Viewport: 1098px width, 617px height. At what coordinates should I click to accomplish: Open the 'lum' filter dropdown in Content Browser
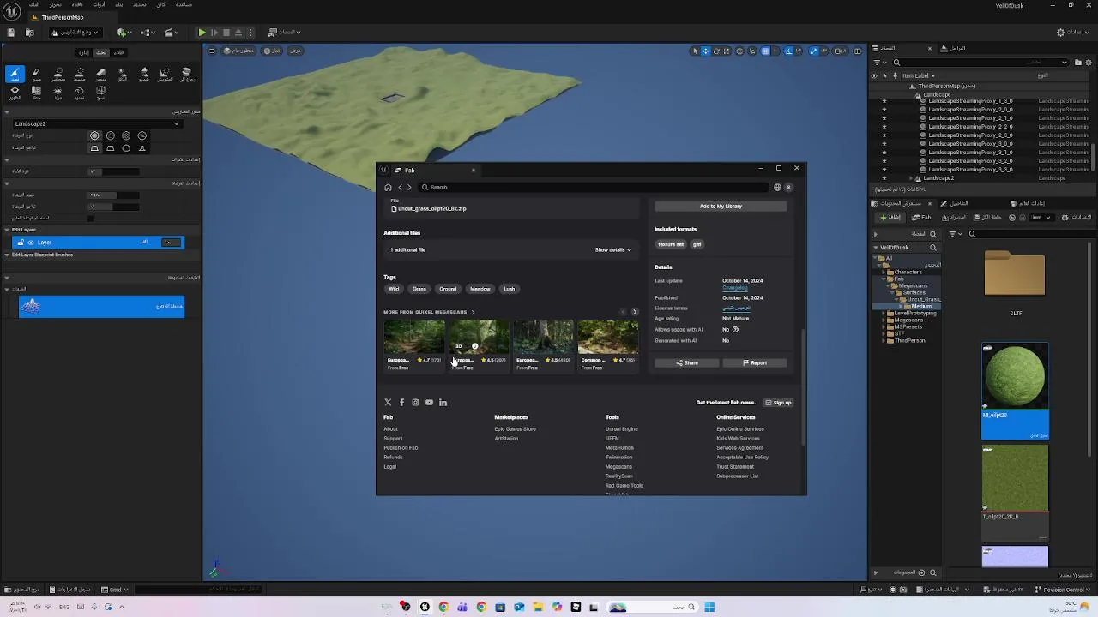1041,217
